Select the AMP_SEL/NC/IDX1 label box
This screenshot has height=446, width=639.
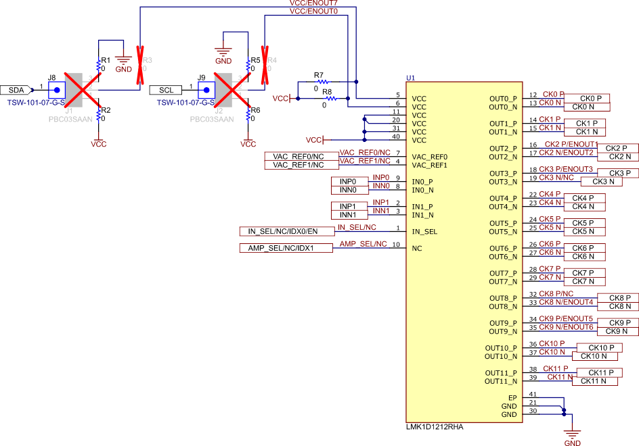pos(286,247)
